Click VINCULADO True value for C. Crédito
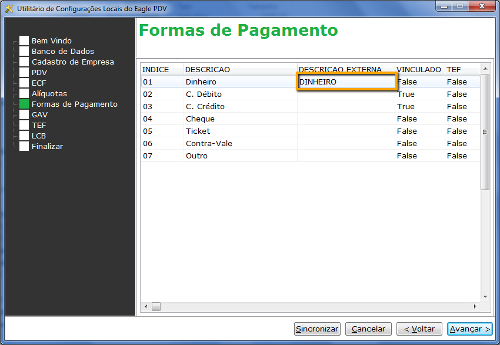This screenshot has height=345, width=500. click(x=419, y=107)
